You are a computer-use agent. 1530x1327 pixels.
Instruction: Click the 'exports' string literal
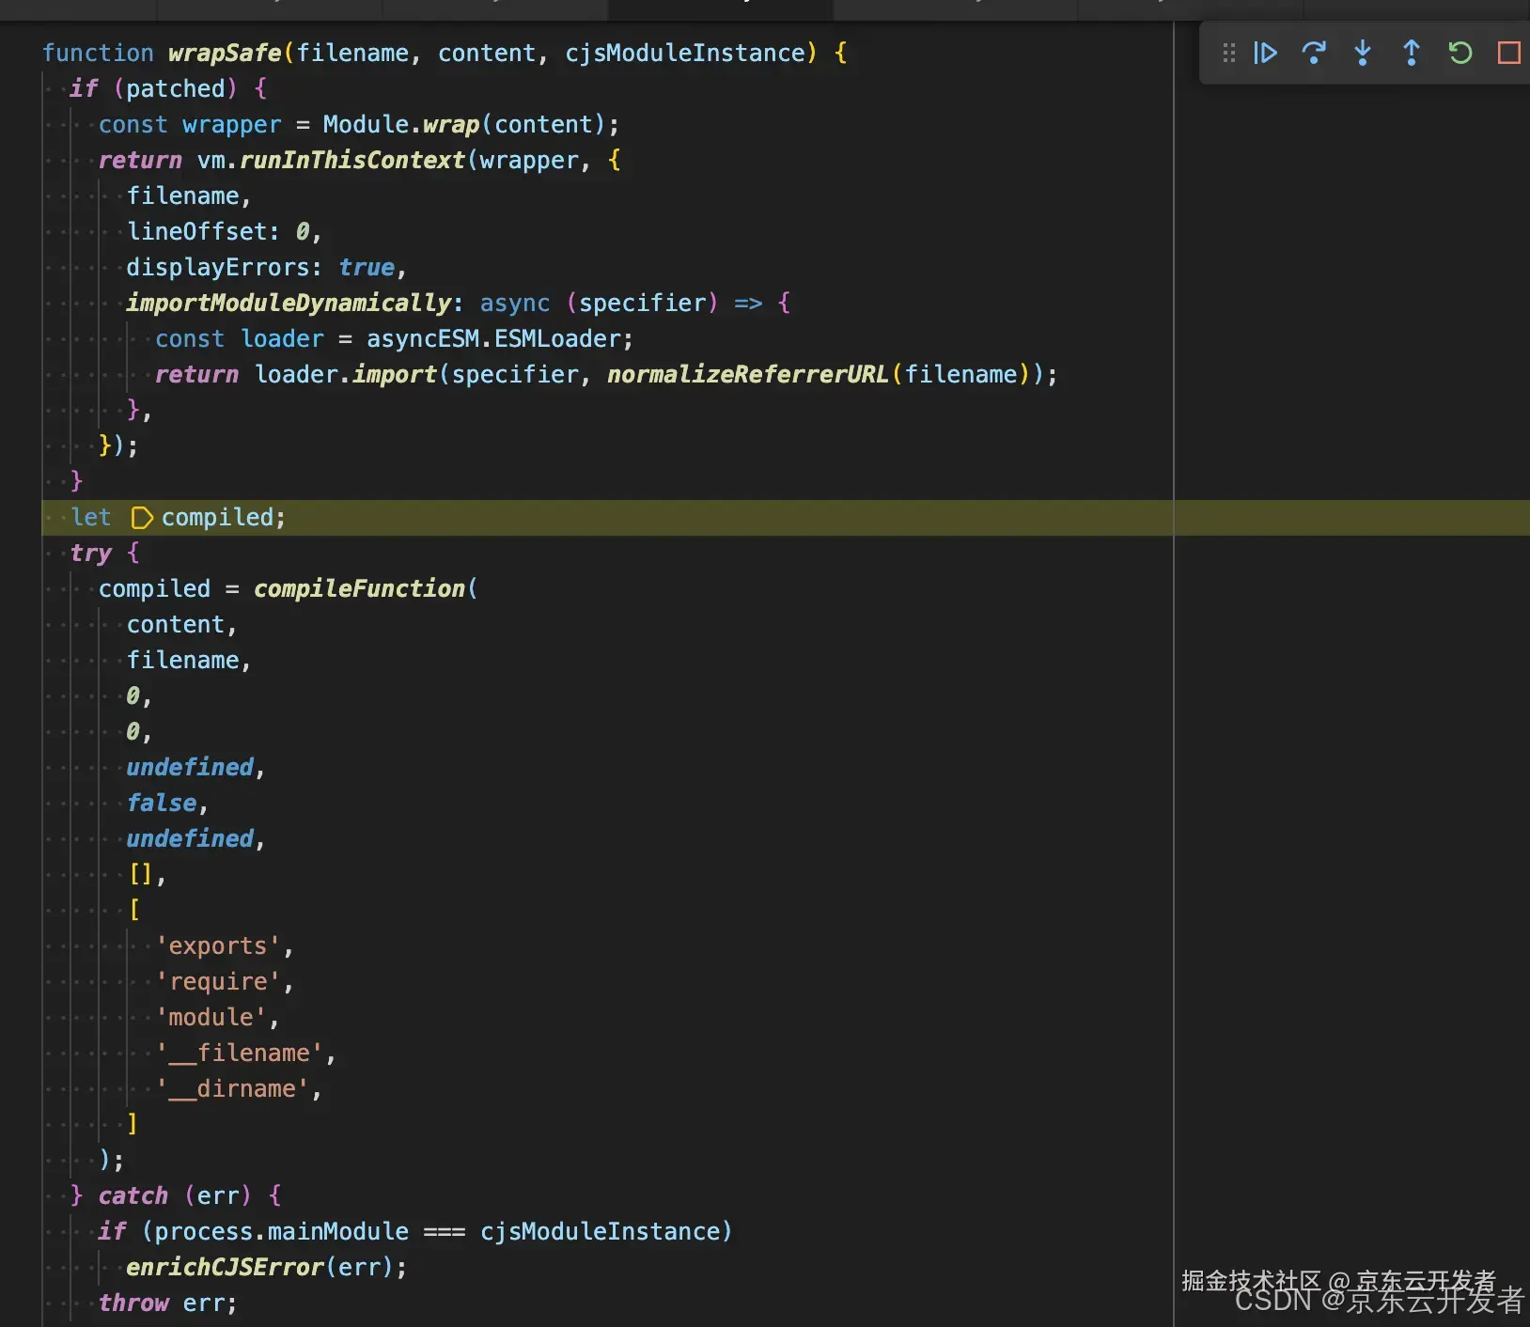pyautogui.click(x=218, y=946)
